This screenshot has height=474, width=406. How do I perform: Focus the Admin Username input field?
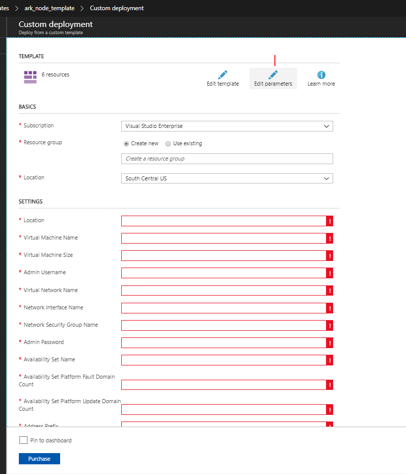click(224, 273)
